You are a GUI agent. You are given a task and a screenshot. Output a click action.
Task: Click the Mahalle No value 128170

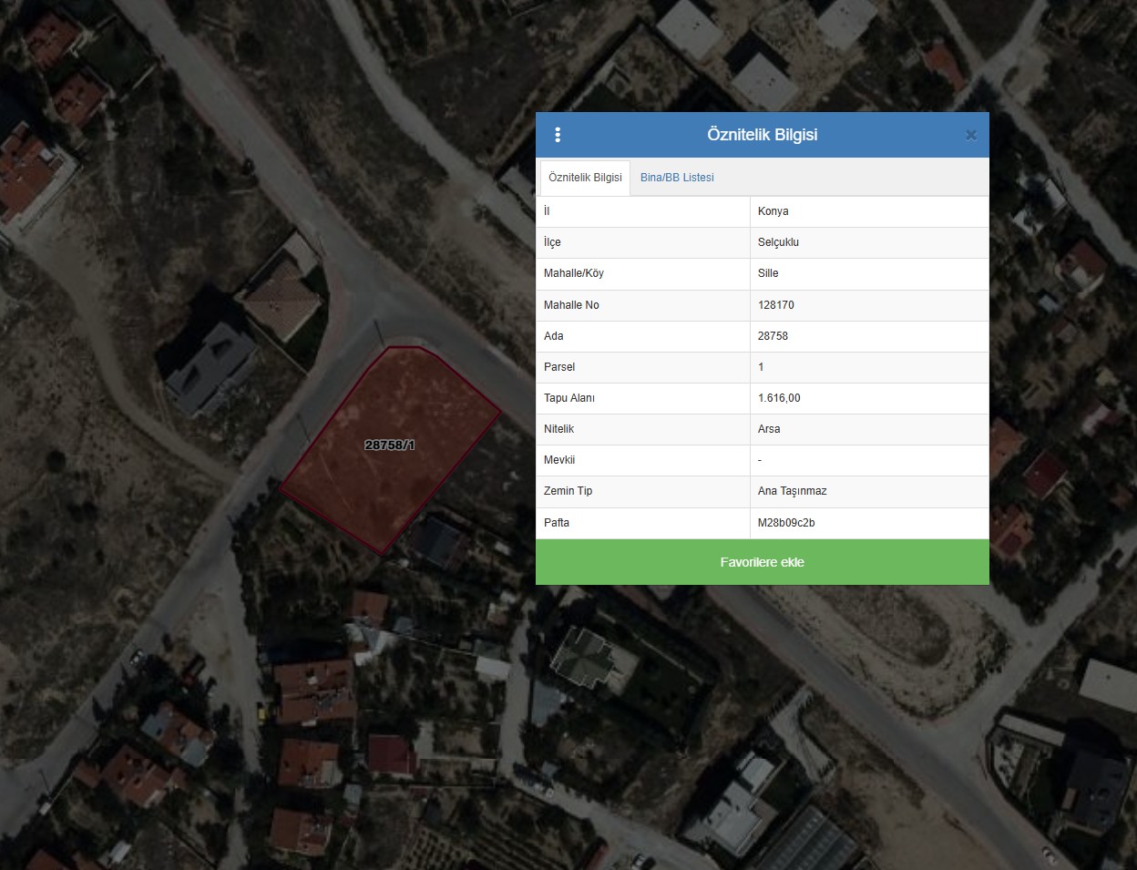tap(776, 305)
